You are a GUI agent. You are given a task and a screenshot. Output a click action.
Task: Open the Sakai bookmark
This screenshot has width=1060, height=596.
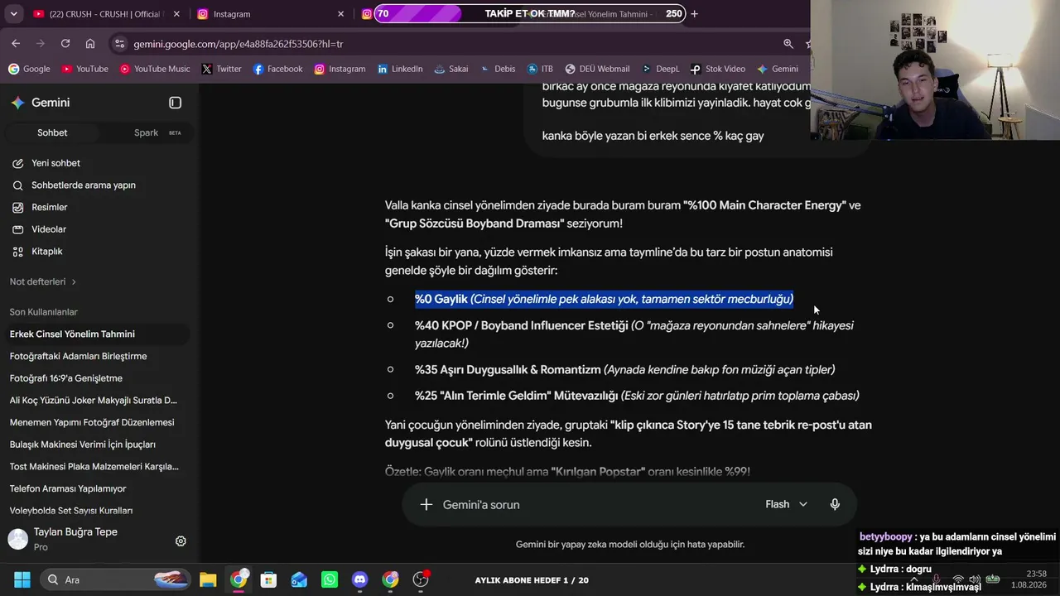451,69
